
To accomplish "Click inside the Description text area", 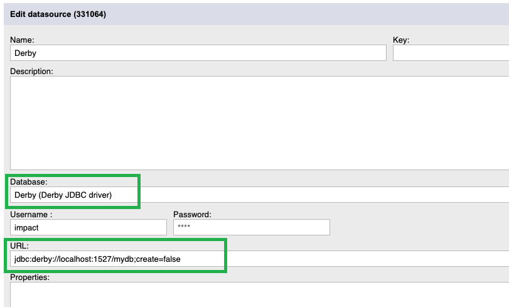I will [259, 123].
